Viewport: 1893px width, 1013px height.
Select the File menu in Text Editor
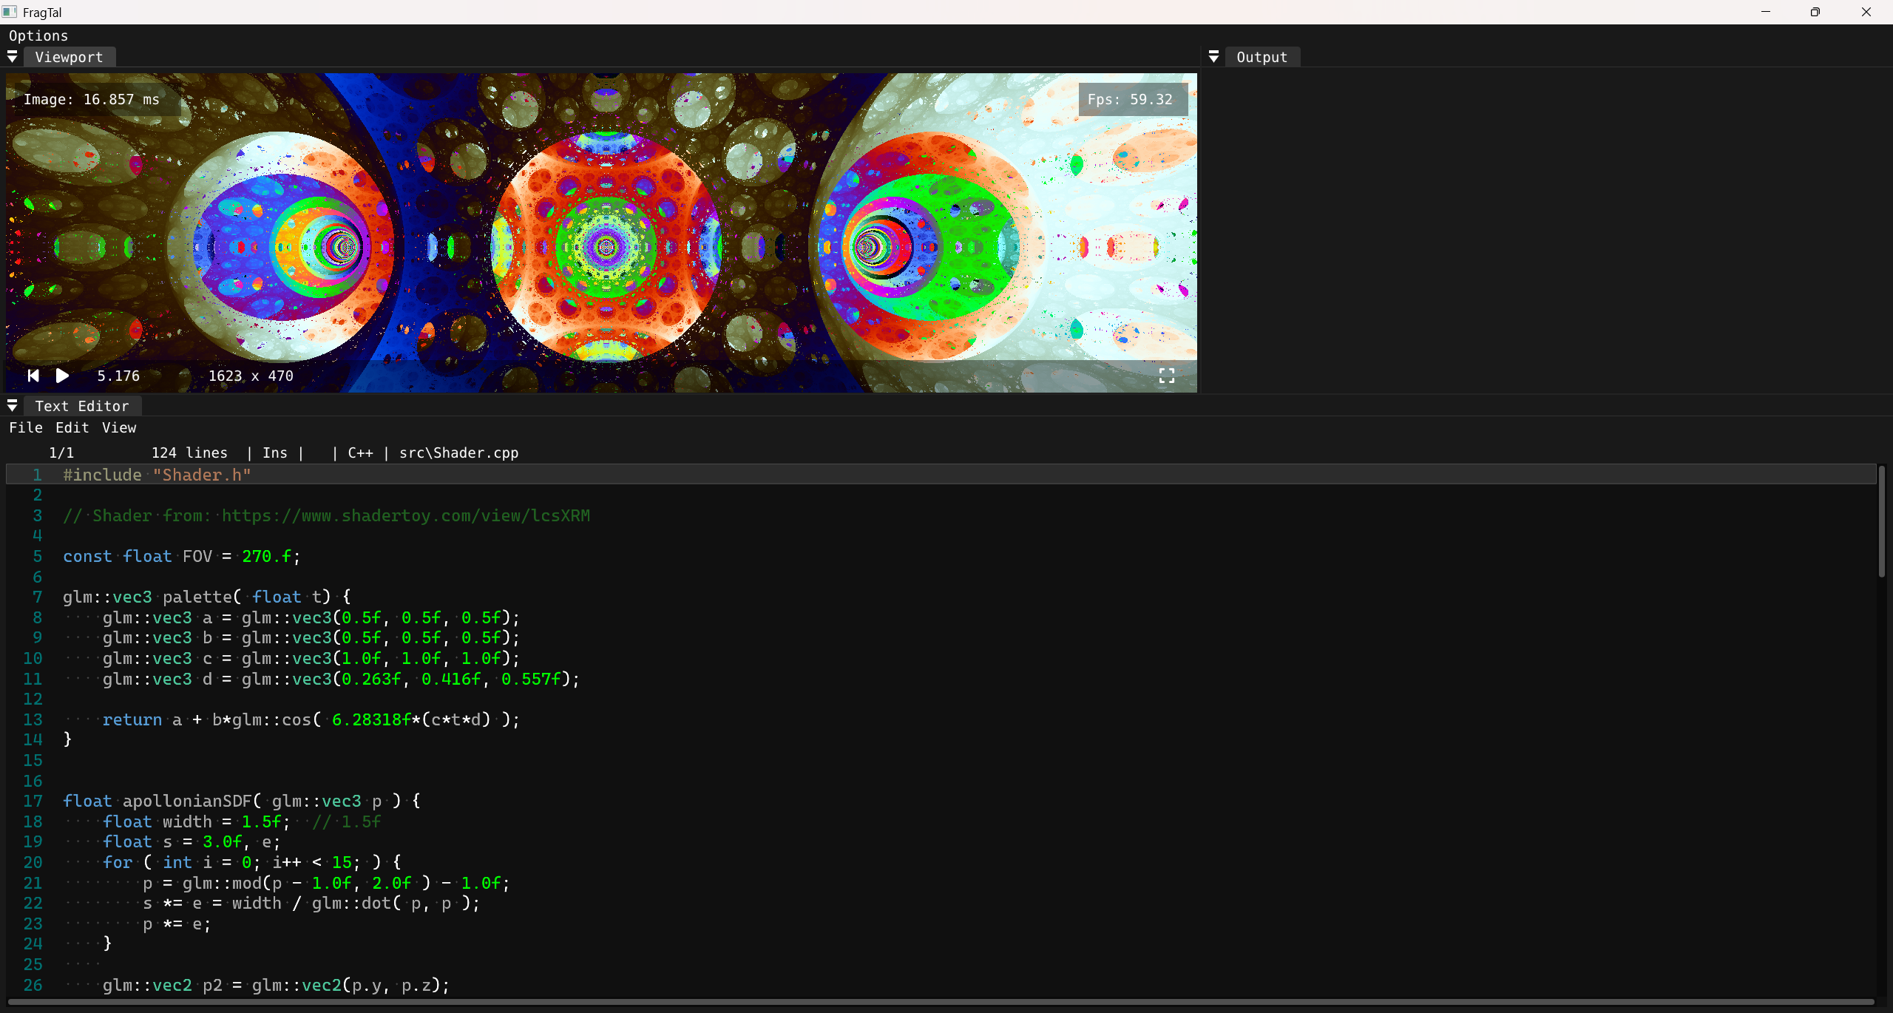[x=25, y=427]
